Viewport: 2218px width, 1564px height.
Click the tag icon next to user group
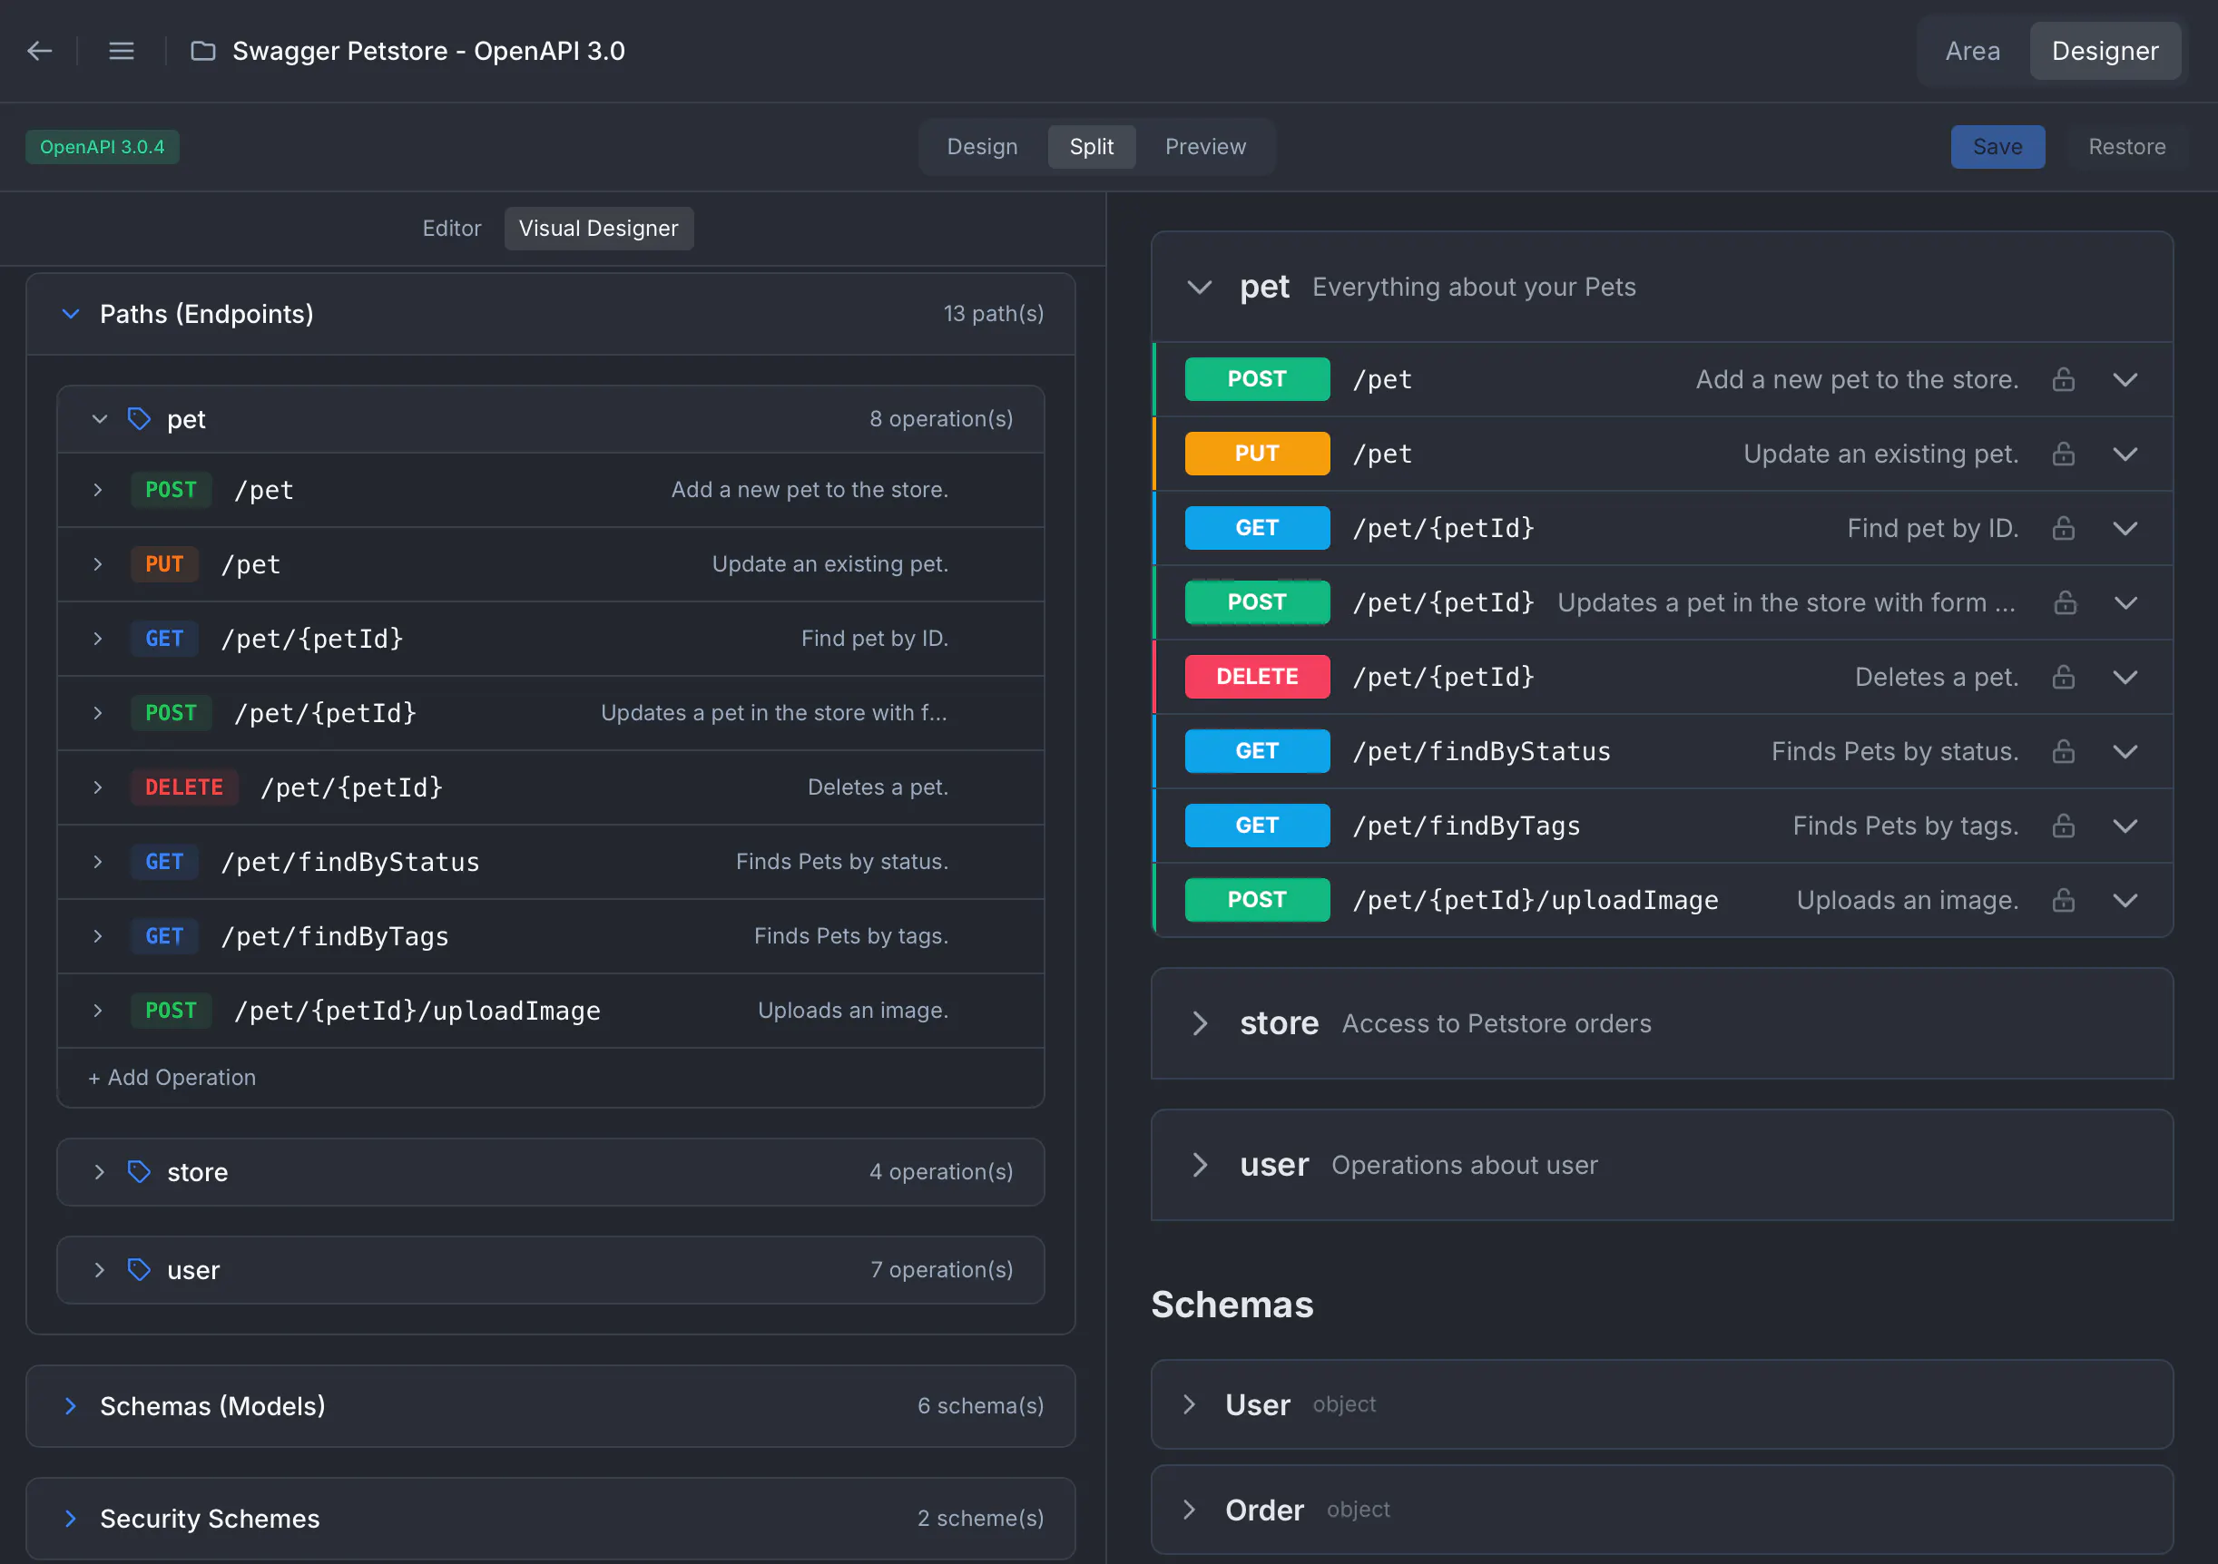[139, 1269]
